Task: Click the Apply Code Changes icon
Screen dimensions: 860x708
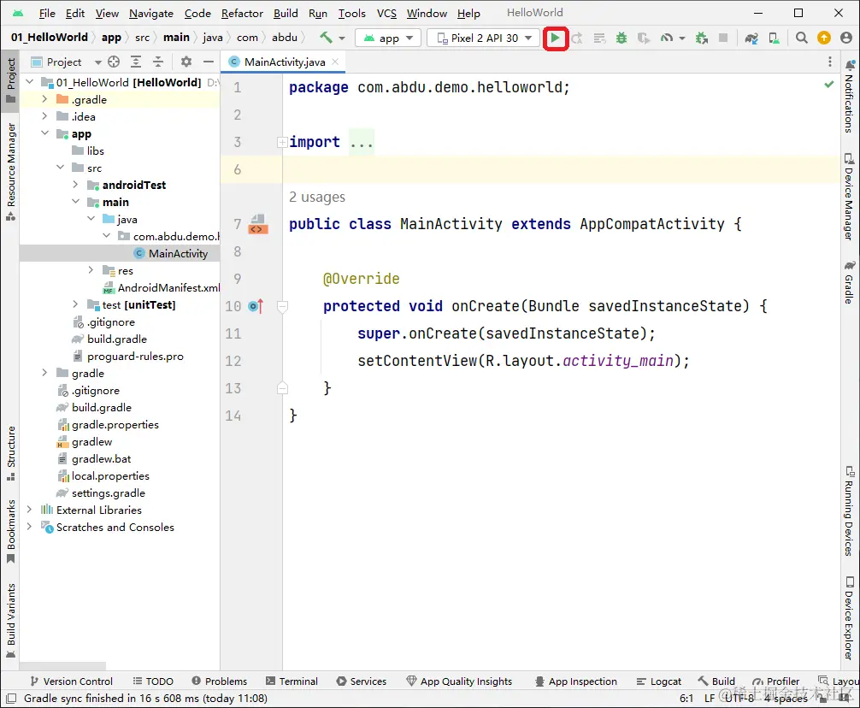Action: click(599, 38)
